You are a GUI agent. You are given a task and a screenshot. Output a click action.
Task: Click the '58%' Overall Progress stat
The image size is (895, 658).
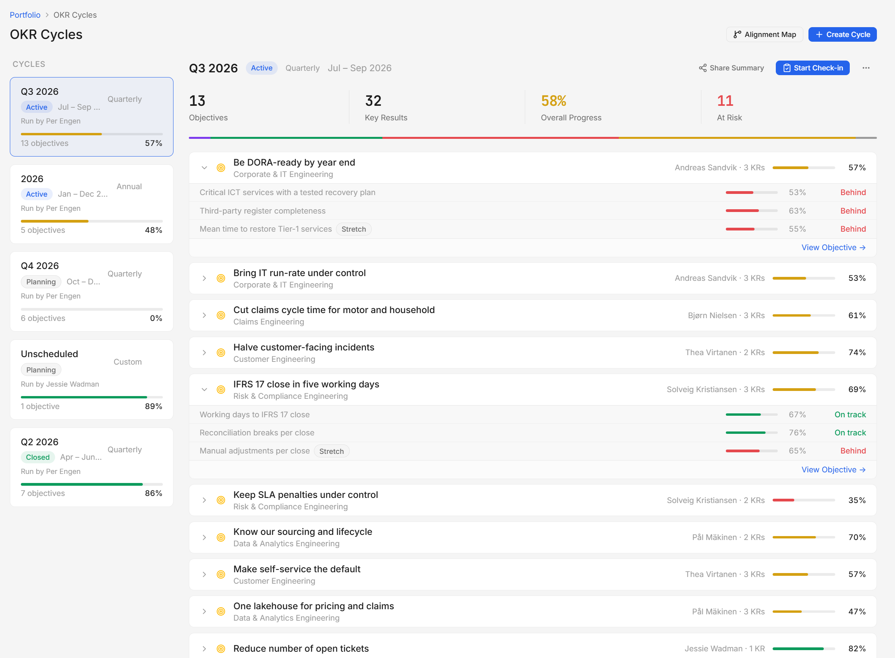point(553,101)
